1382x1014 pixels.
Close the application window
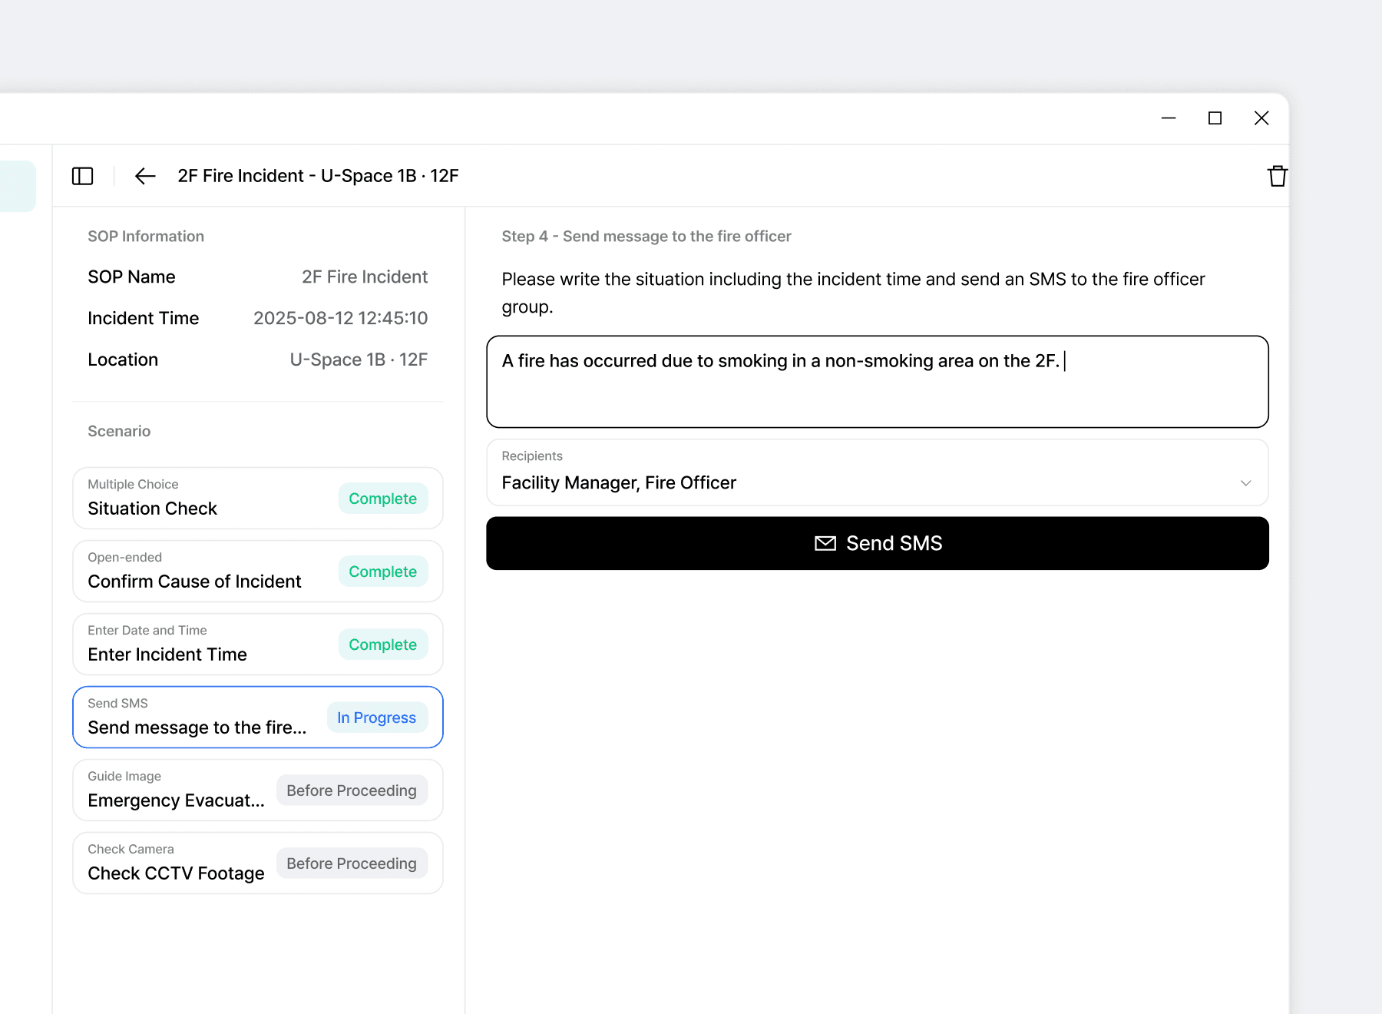[1261, 118]
